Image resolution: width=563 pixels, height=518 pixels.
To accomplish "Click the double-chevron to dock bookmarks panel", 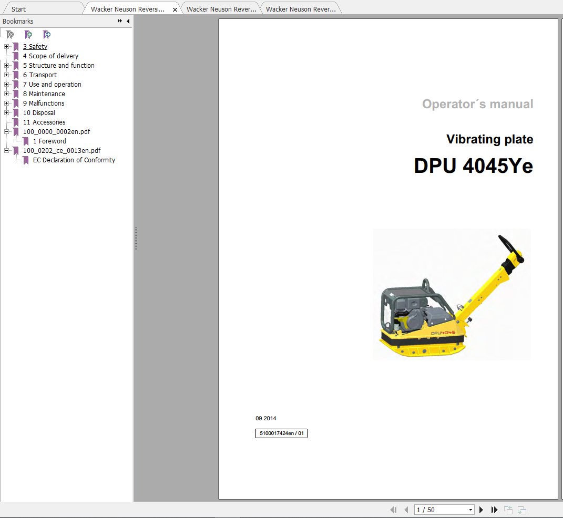I will tap(120, 21).
